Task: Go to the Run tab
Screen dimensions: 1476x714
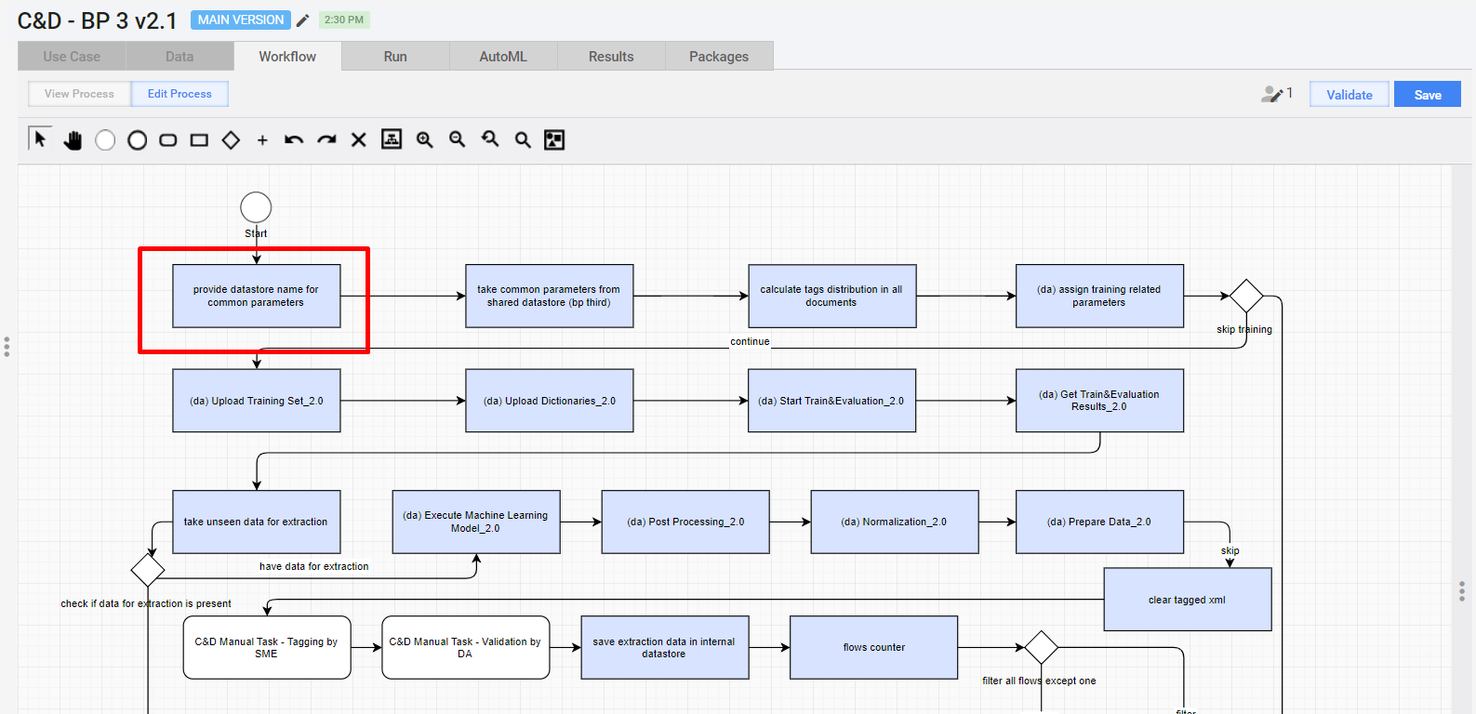Action: coord(395,57)
